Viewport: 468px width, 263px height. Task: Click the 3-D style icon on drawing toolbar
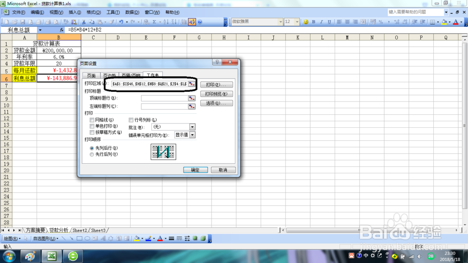(x=203, y=239)
